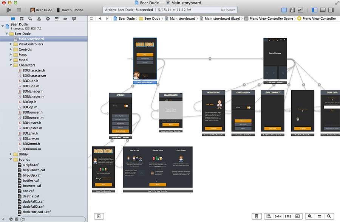This screenshot has width=340, height=222.
Task: Show the Test navigator
Action: [x=48, y=19]
